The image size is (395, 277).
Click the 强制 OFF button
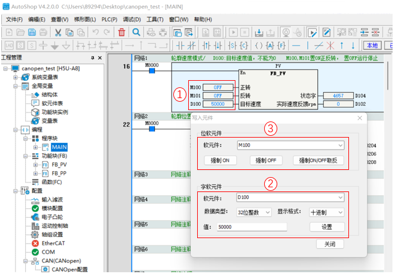[x=266, y=160]
